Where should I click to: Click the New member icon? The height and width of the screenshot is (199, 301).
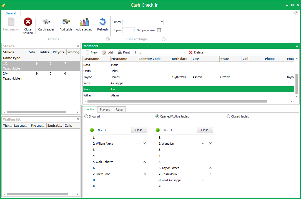click(87, 52)
